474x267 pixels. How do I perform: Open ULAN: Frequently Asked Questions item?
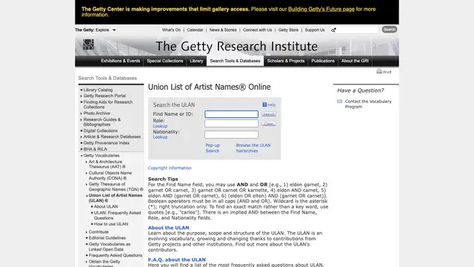coord(117,215)
